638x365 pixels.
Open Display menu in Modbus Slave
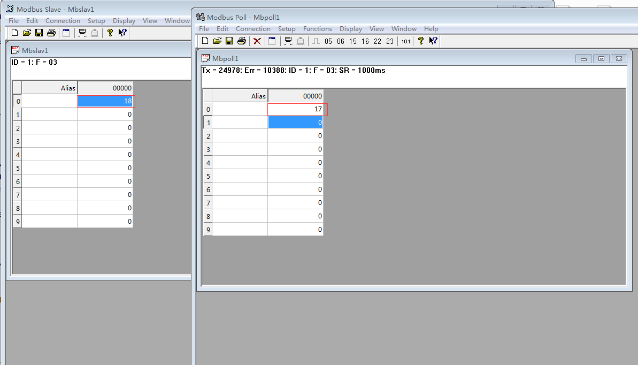(x=124, y=20)
